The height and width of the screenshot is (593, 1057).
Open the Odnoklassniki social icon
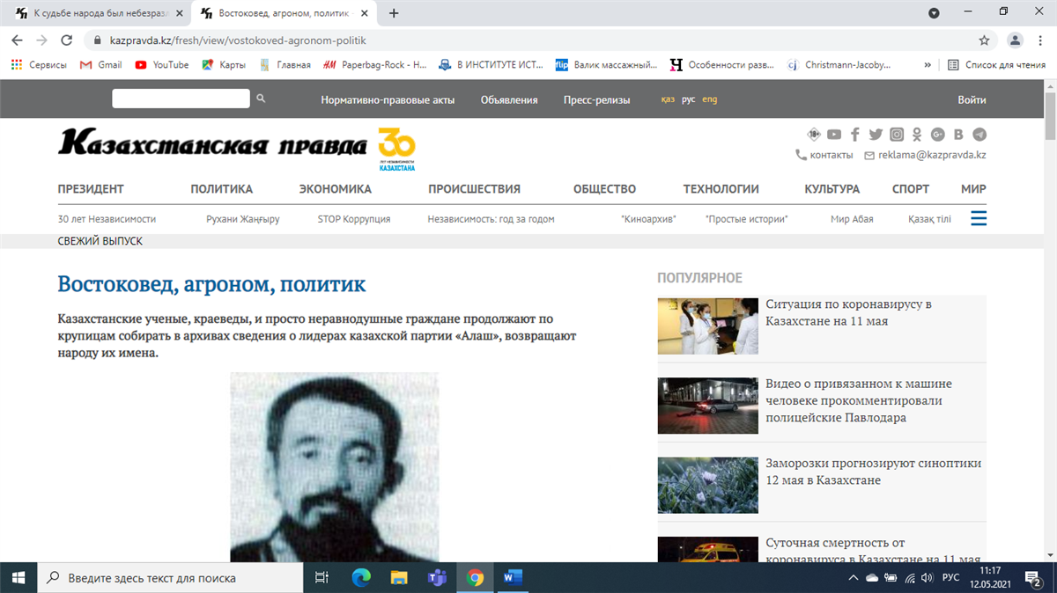click(917, 135)
